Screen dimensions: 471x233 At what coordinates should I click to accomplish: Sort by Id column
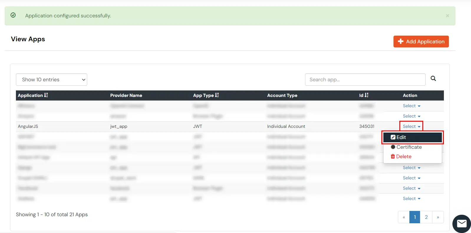coord(364,95)
